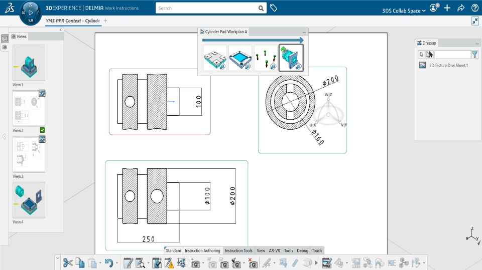Open the 3DS Collab Space dropdown
The image size is (482, 270).
click(404, 11)
